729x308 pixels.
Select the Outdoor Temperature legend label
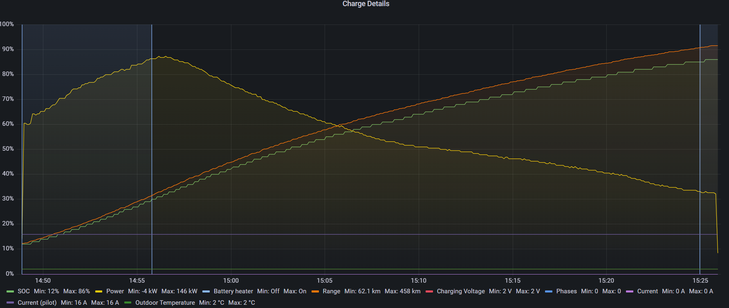[165, 303]
